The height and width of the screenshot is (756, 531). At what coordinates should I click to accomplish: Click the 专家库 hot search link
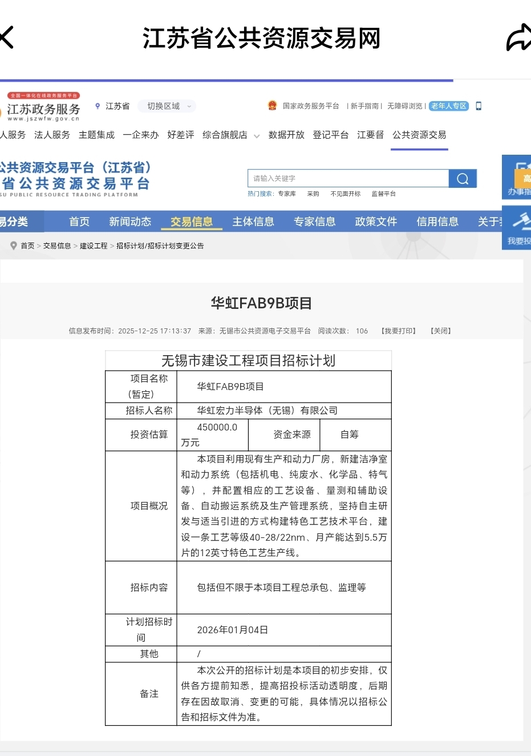tap(287, 194)
